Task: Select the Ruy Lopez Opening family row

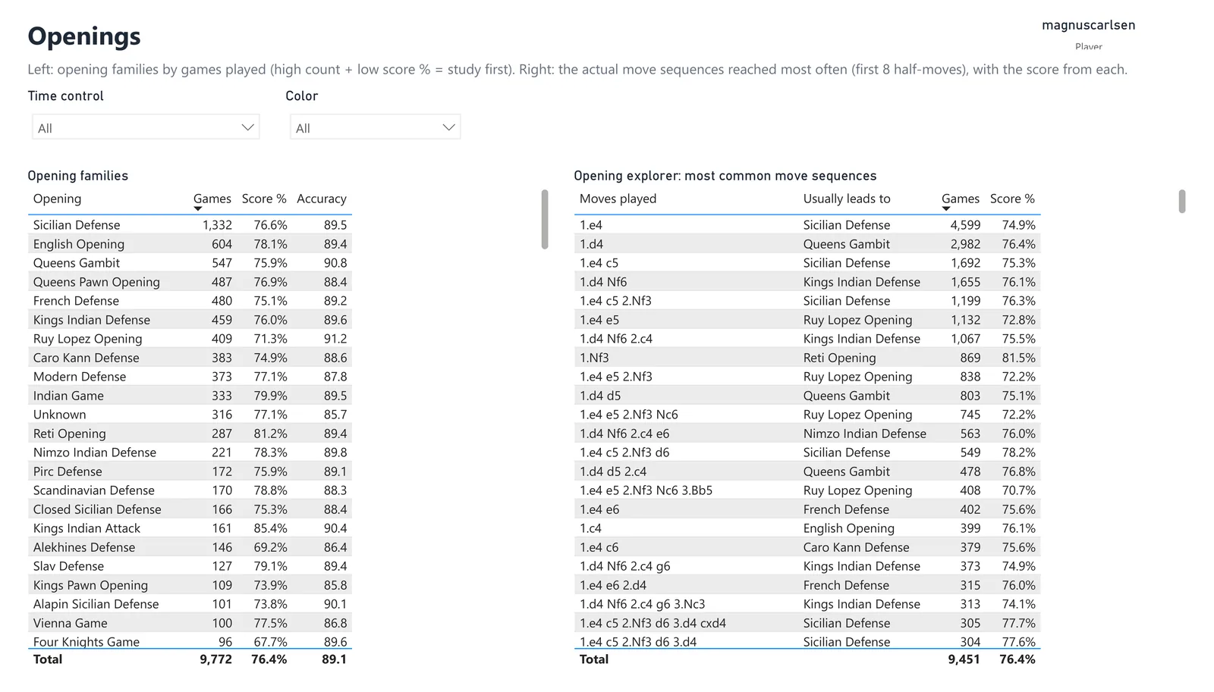Action: 190,339
